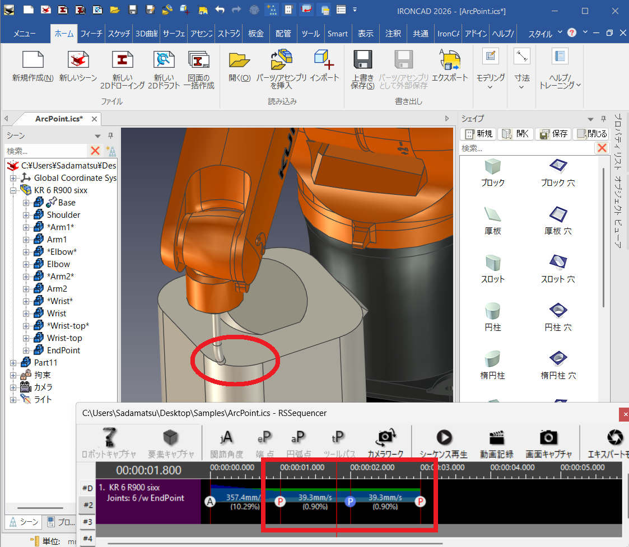Open the メニュー menu
The width and height of the screenshot is (629, 547).
(x=25, y=34)
